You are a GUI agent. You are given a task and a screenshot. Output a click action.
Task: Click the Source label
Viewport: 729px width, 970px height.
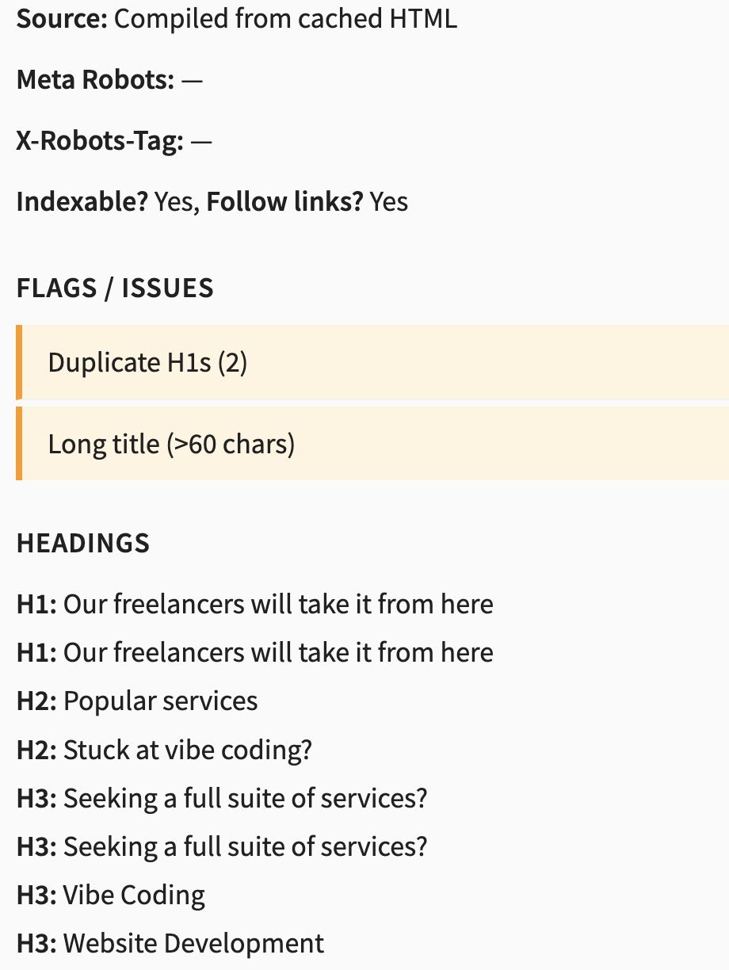pyautogui.click(x=62, y=18)
